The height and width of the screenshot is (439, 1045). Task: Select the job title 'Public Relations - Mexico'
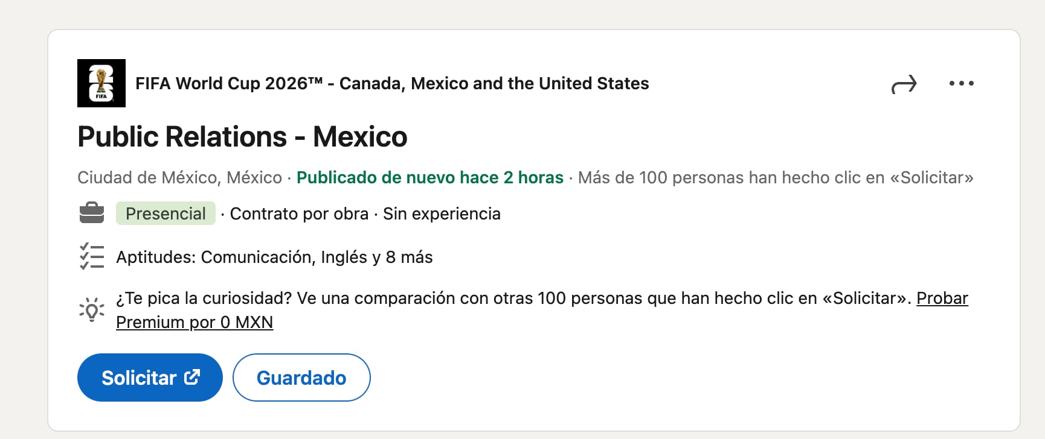click(242, 136)
